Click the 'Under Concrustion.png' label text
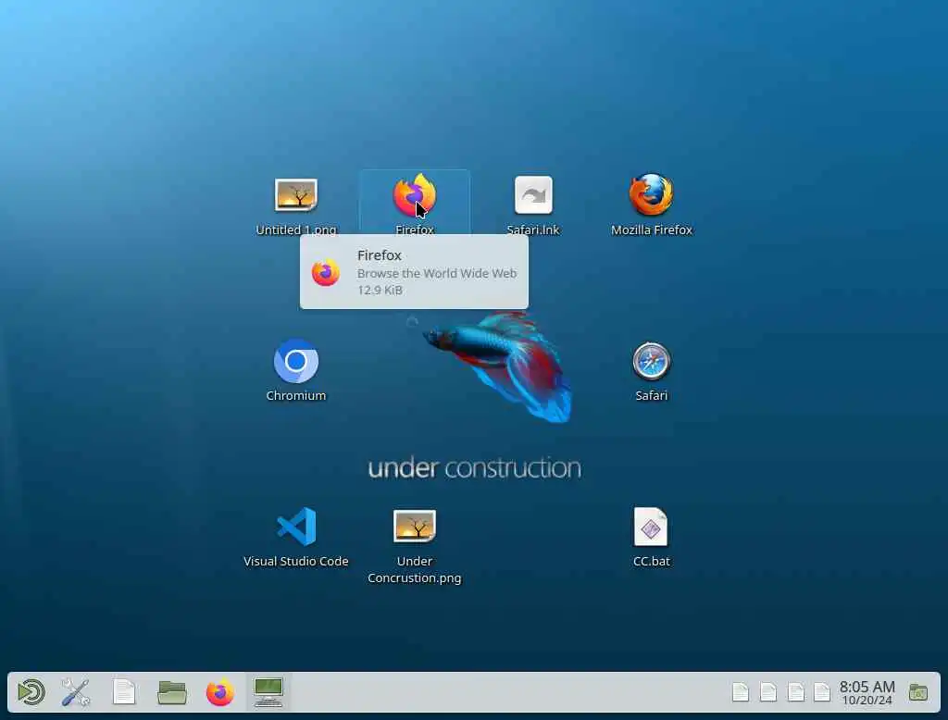This screenshot has height=720, width=948. pyautogui.click(x=415, y=569)
